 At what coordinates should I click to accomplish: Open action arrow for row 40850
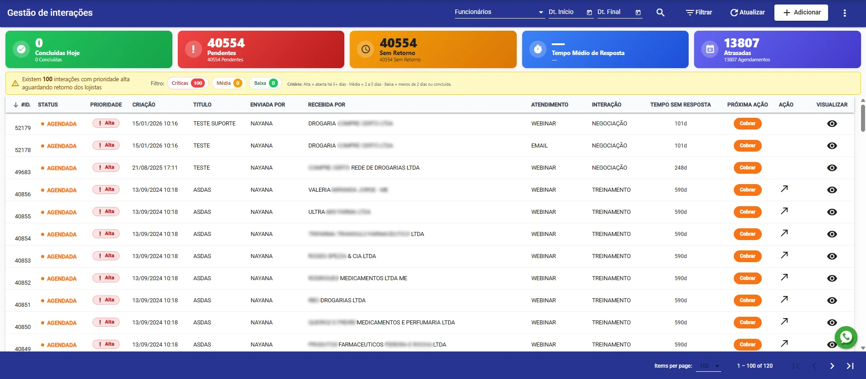(x=784, y=321)
